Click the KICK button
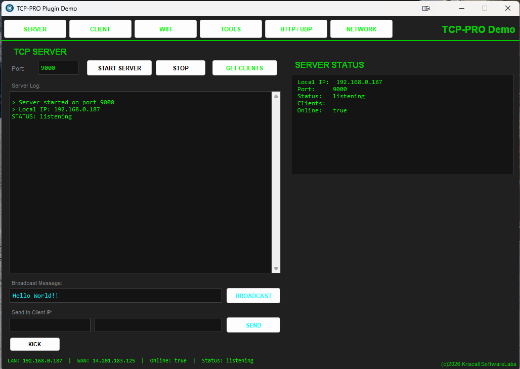Image resolution: width=520 pixels, height=369 pixels. point(35,344)
